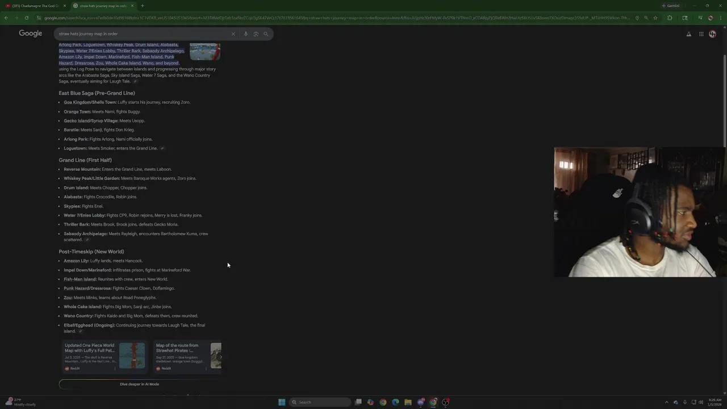Image resolution: width=727 pixels, height=409 pixels.
Task: Open the search by image lens icon
Action: (256, 34)
